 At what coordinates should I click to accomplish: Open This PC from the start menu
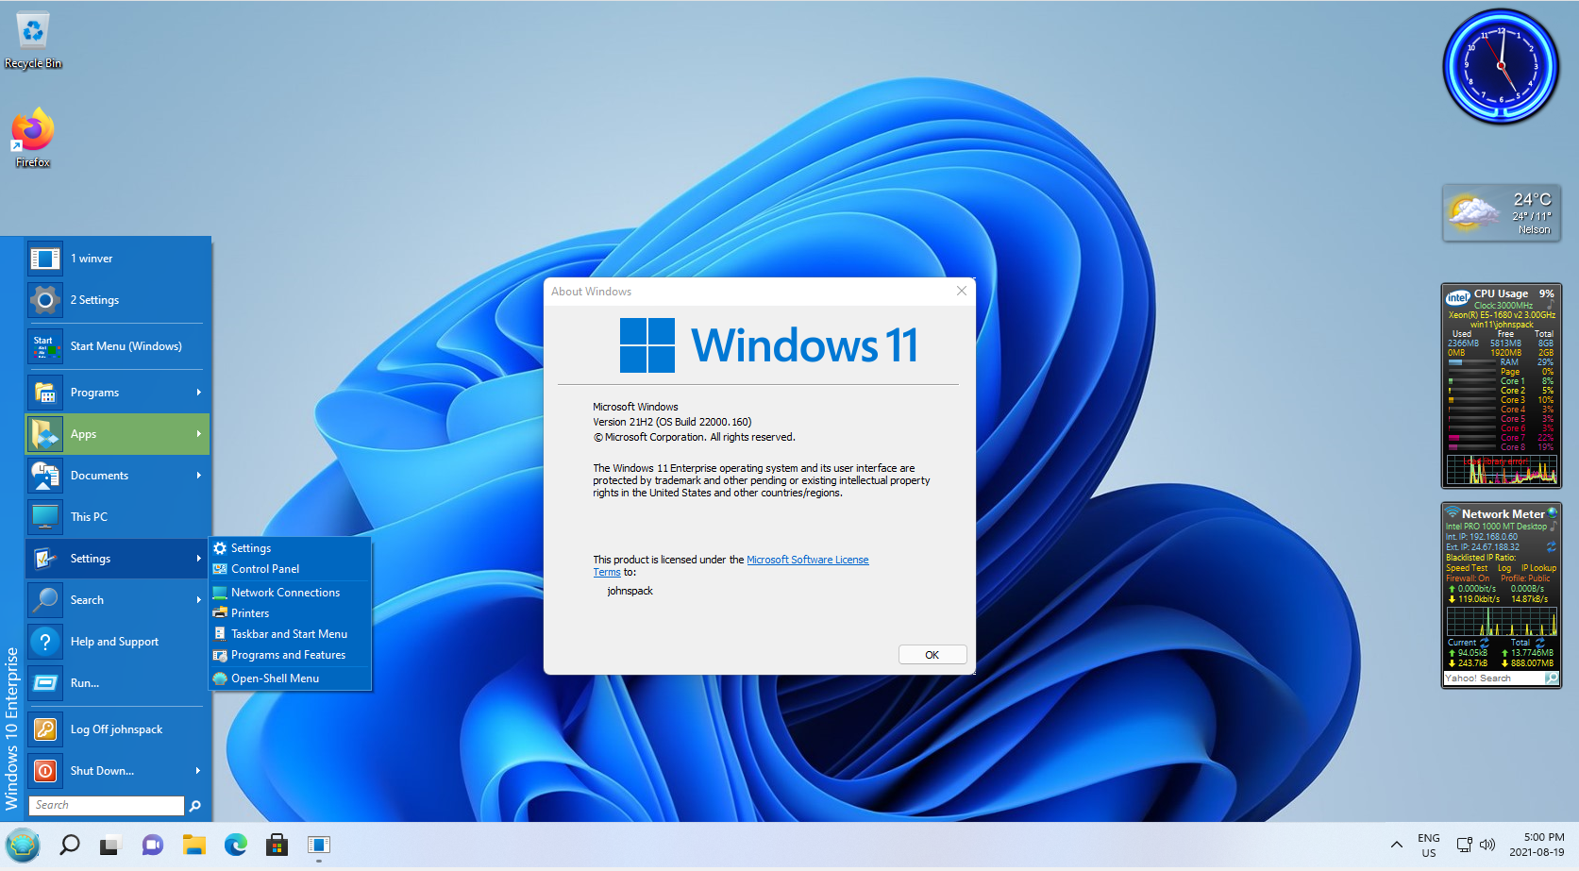pyautogui.click(x=116, y=517)
